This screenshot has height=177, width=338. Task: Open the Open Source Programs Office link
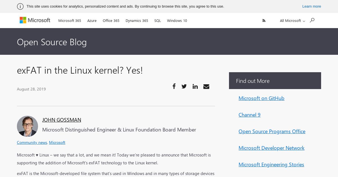[x=272, y=131]
